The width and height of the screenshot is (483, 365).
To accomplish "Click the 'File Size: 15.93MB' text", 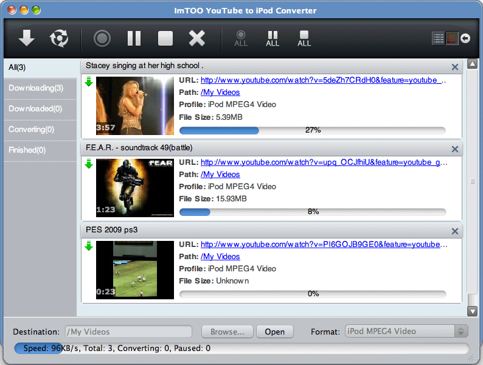I will point(213,199).
